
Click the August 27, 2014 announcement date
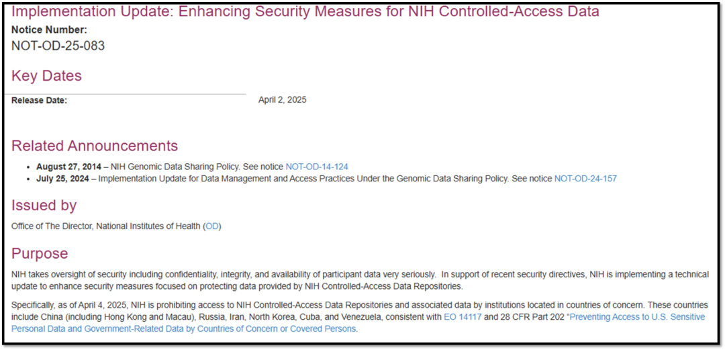pyautogui.click(x=69, y=167)
